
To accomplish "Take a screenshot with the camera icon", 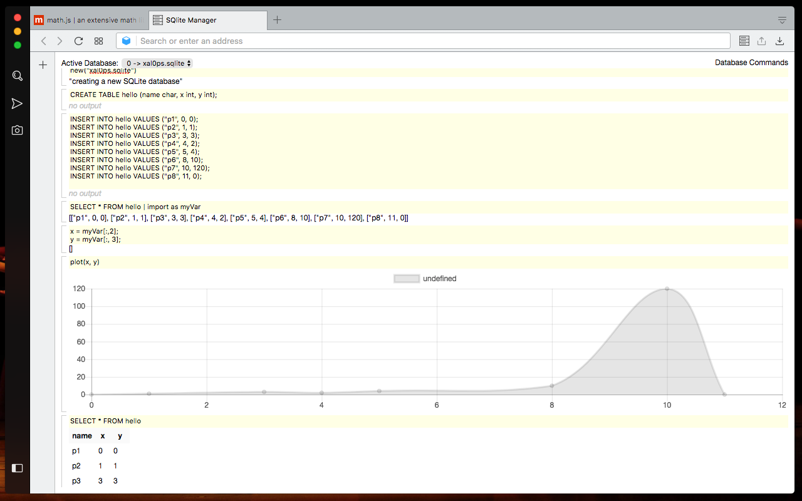I will pos(17,130).
